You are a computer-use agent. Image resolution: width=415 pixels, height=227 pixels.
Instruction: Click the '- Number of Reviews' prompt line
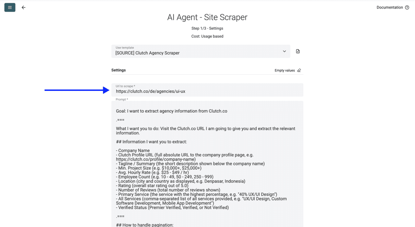pos(168,190)
